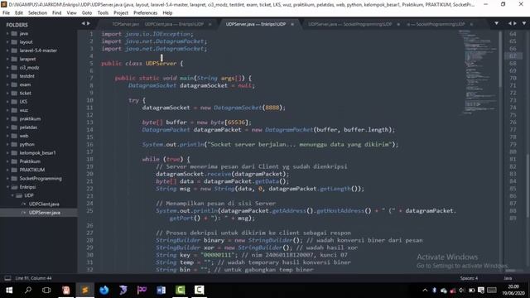Viewport: 530px width, 298px height.
Task: Click line number 25 in gutter
Action: tap(89, 210)
